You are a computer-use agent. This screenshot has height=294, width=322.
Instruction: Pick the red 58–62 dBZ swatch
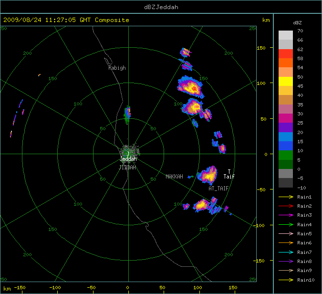286,53
